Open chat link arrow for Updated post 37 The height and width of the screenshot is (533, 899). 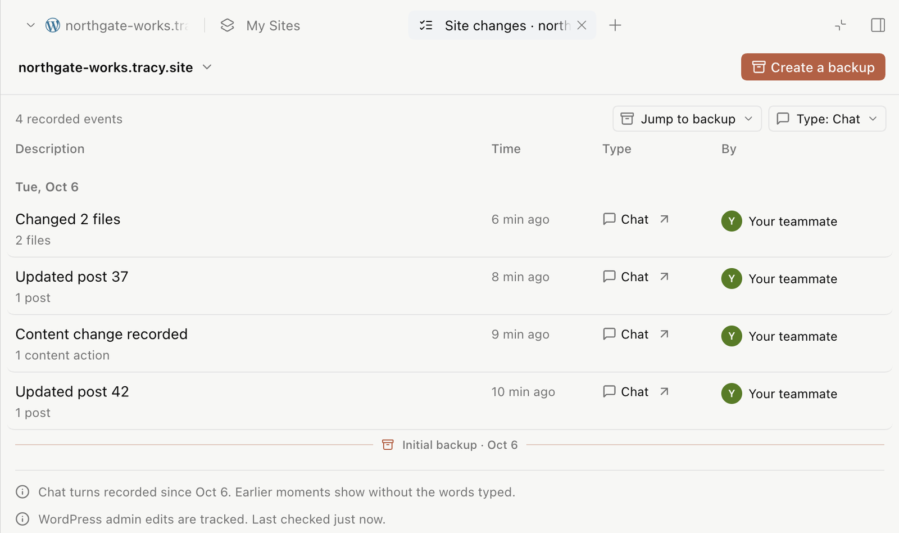pos(664,277)
